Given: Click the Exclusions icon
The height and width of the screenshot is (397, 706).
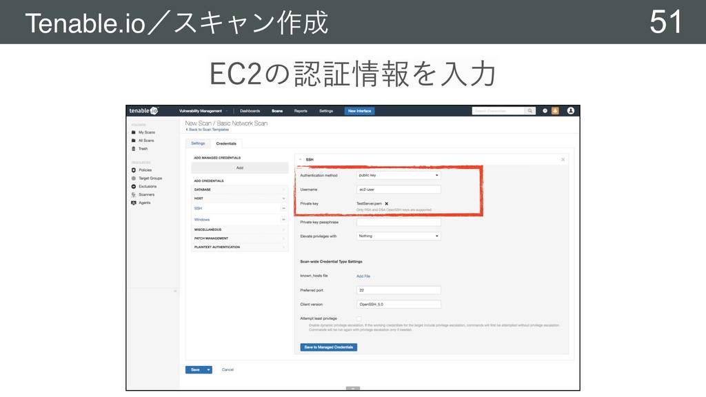Looking at the screenshot, I should pos(133,186).
